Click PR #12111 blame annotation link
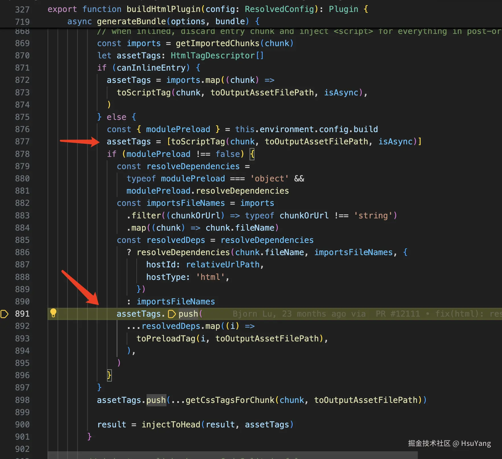Image resolution: width=502 pixels, height=459 pixels. click(398, 314)
